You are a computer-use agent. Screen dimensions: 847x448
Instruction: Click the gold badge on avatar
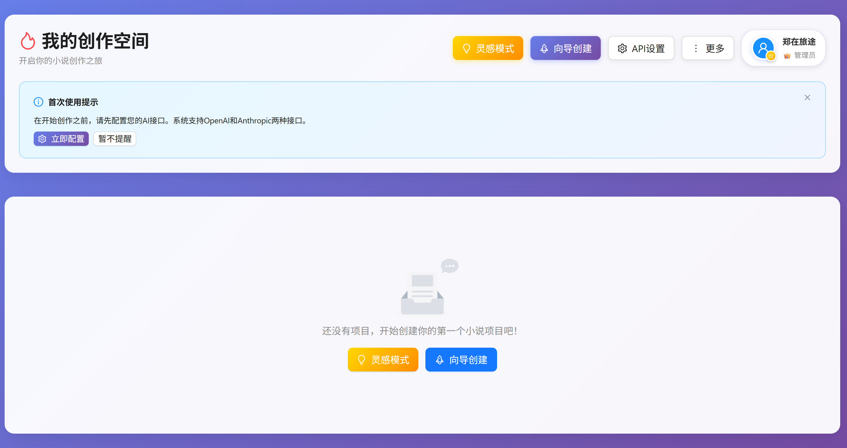tap(771, 56)
